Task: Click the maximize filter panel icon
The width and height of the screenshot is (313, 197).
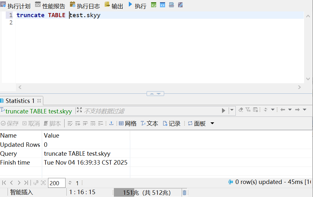Action: pyautogui.click(x=80, y=110)
